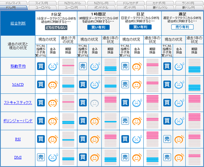204x167 pixels.
Task: Click the 売 signal icon for 移動平均 under 1時間足
Action: [x=83, y=66]
